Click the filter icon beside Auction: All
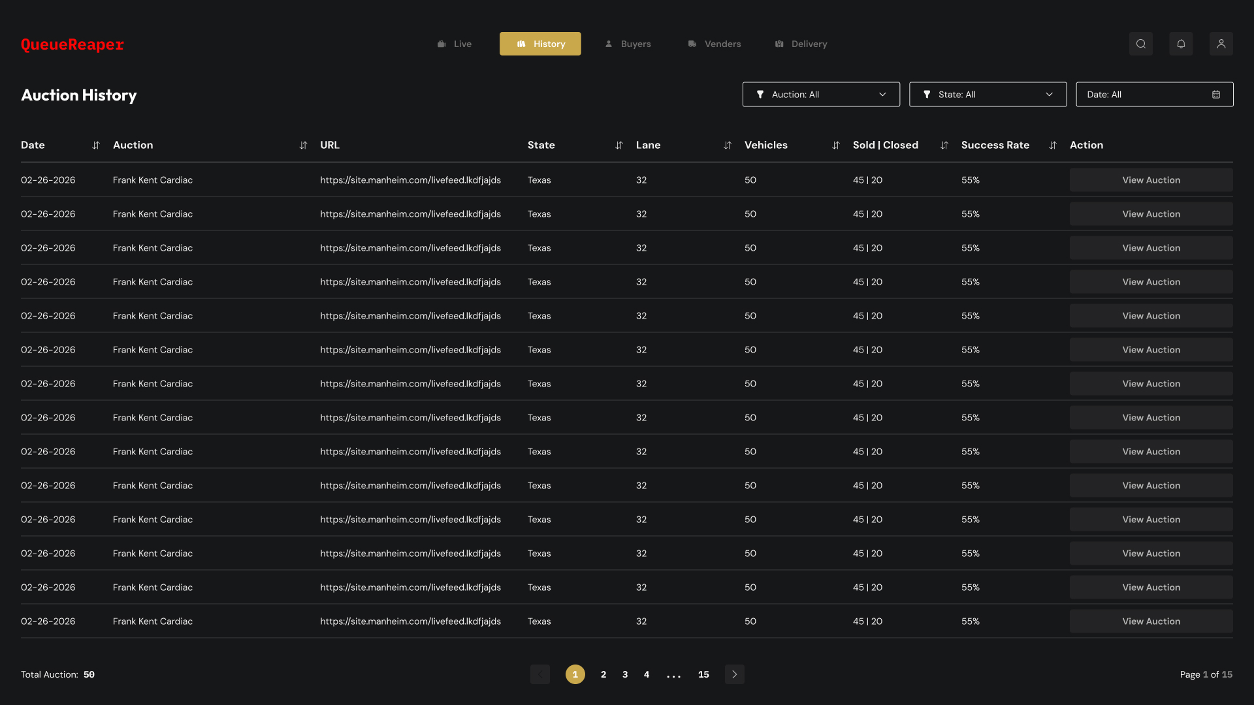 click(x=760, y=94)
